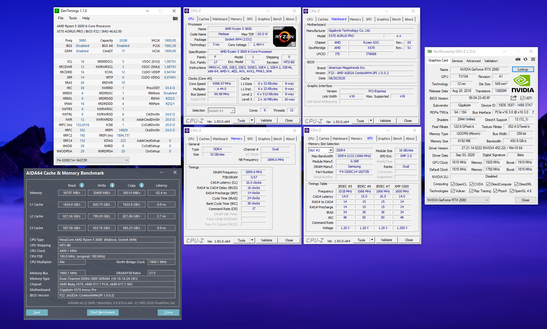Screen dimensions: 547x329
Task: Open the Tools menu in ZenTimings
Action: pyautogui.click(x=73, y=18)
